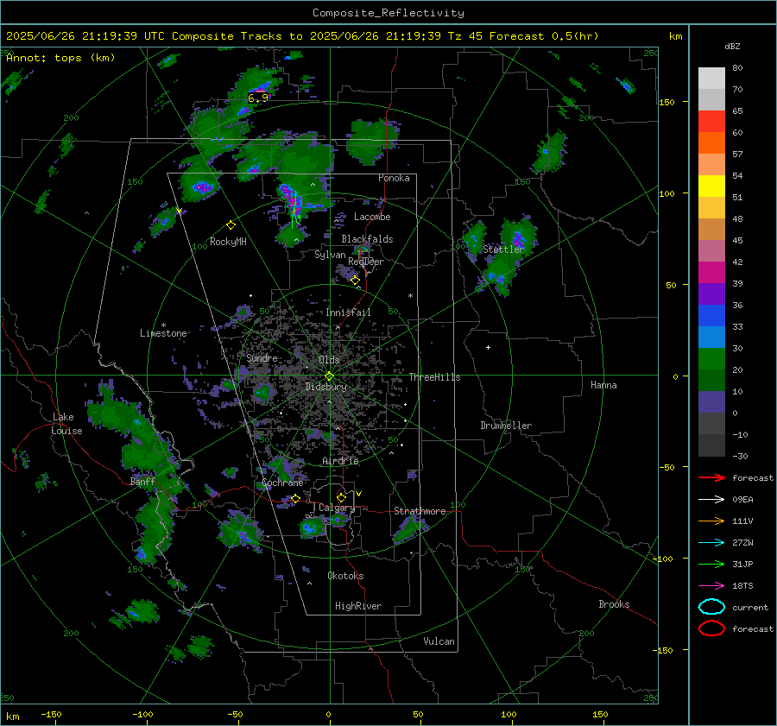Click the 'Annot: tops (km)' label
This screenshot has width=777, height=726.
60,58
